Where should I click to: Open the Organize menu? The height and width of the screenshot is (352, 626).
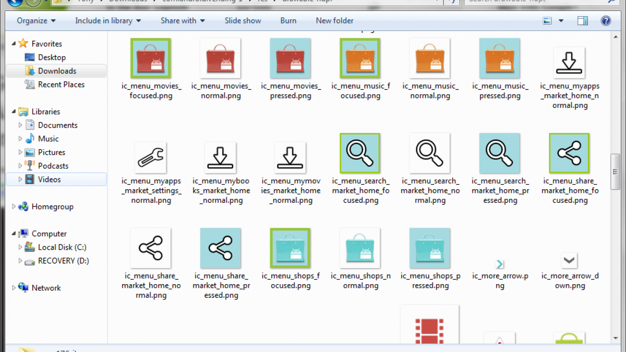(x=36, y=21)
